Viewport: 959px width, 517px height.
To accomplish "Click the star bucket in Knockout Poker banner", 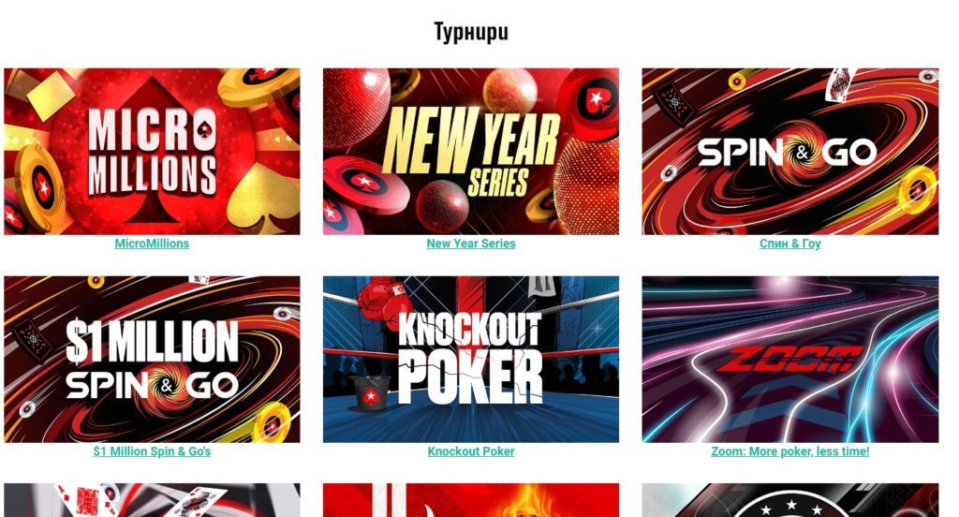I will pyautogui.click(x=371, y=394).
